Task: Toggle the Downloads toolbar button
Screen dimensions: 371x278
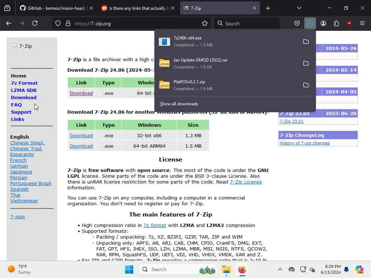Action: pos(310,24)
